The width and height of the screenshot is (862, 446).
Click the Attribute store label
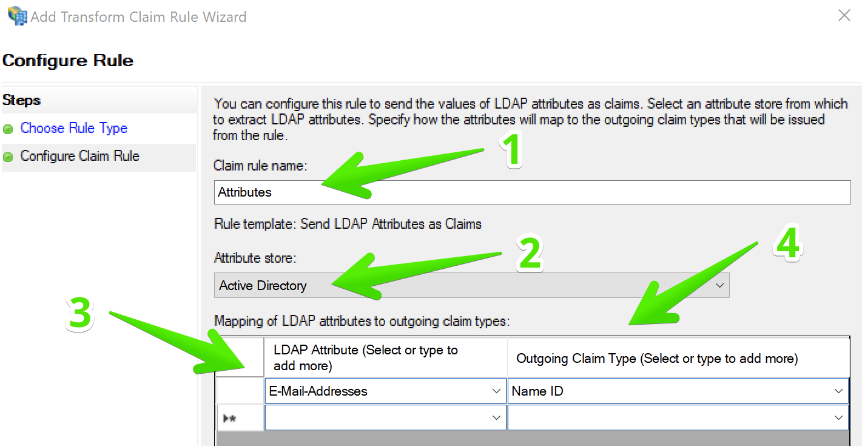click(x=255, y=258)
